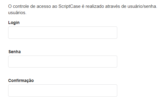Click the word realizado in description

point(95,6)
